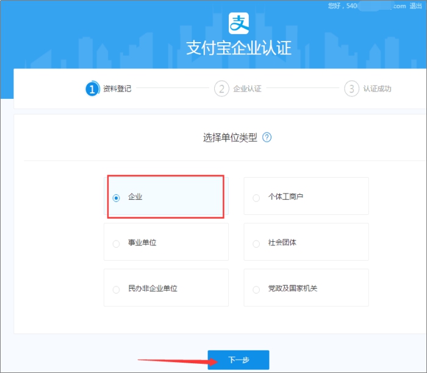
Task: Choose the 个体工商户 radio option
Action: (x=256, y=198)
